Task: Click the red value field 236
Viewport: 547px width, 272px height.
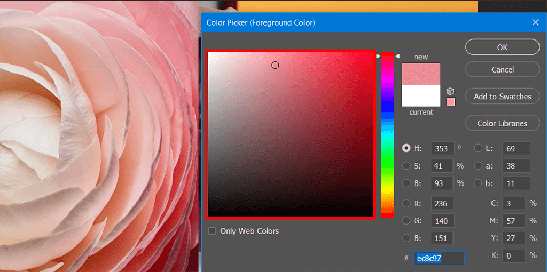Action: [x=442, y=203]
